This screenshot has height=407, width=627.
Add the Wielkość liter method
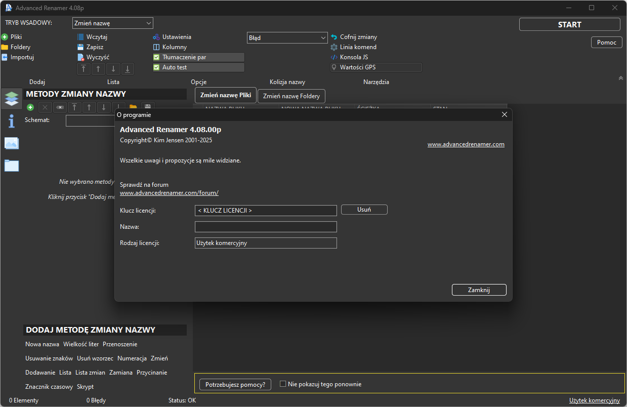point(81,344)
